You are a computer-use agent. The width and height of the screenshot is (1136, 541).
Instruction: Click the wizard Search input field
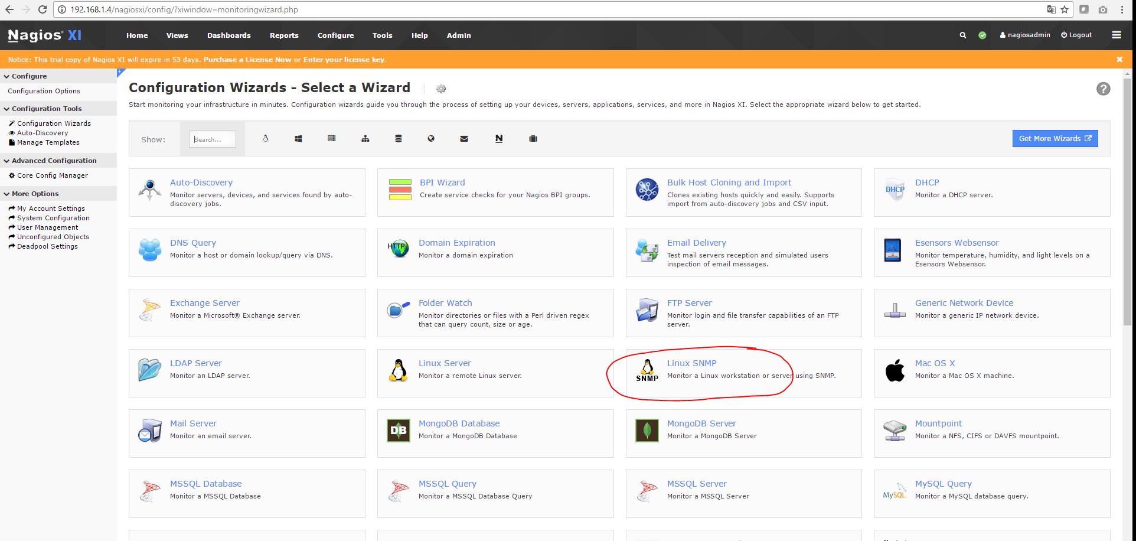point(213,139)
